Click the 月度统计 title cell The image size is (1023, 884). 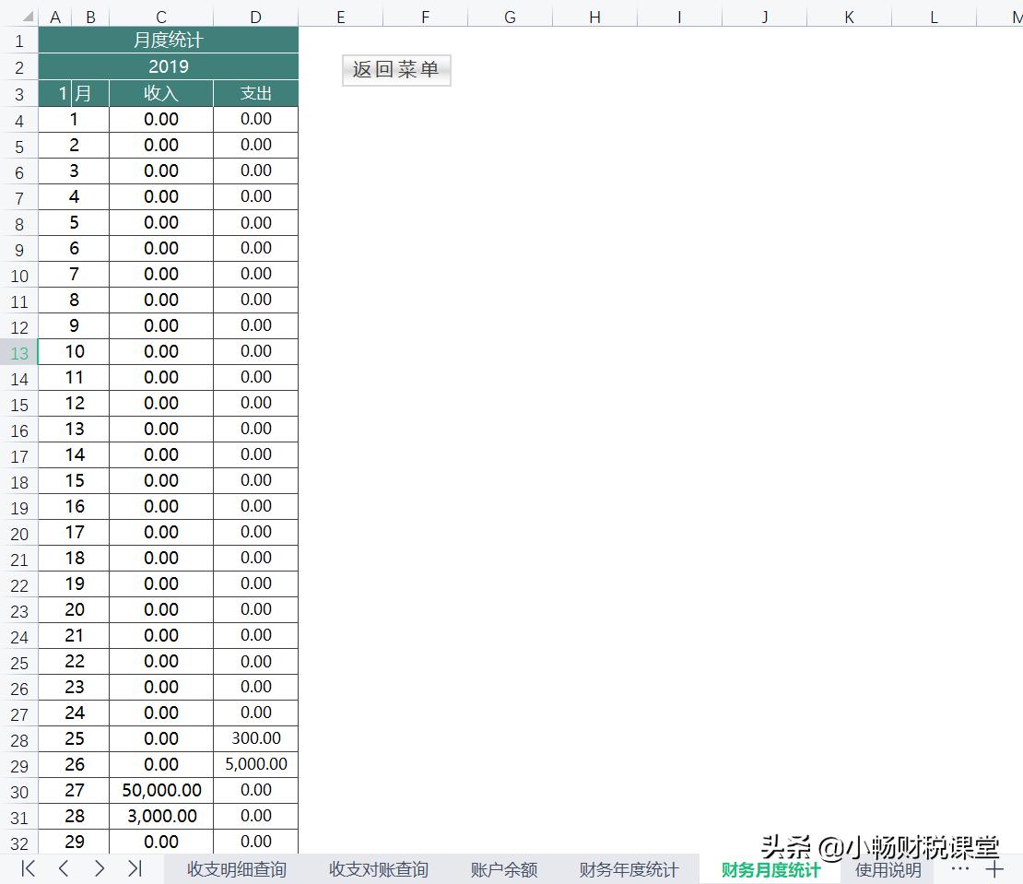pyautogui.click(x=168, y=40)
